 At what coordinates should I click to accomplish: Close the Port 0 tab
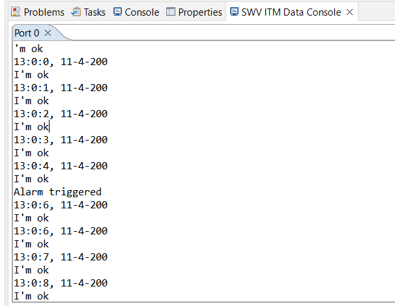point(48,33)
